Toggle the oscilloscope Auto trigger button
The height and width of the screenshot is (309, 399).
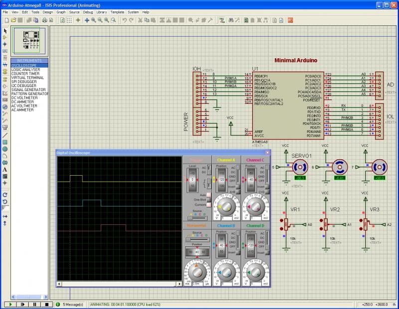[208, 195]
